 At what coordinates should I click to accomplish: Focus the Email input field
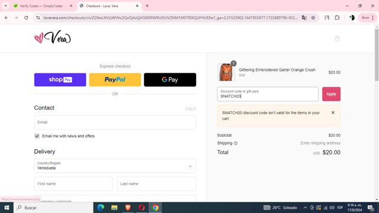[115, 122]
